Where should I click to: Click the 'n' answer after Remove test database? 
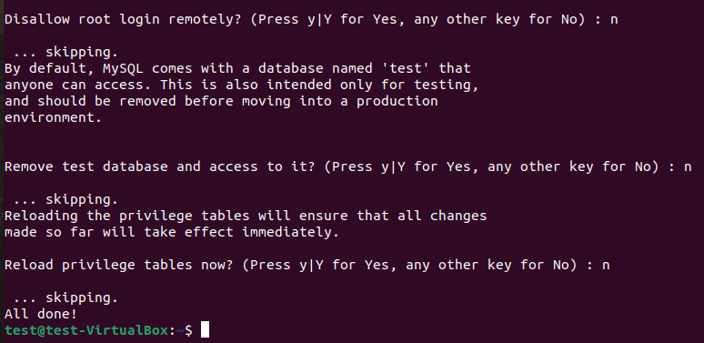click(687, 167)
